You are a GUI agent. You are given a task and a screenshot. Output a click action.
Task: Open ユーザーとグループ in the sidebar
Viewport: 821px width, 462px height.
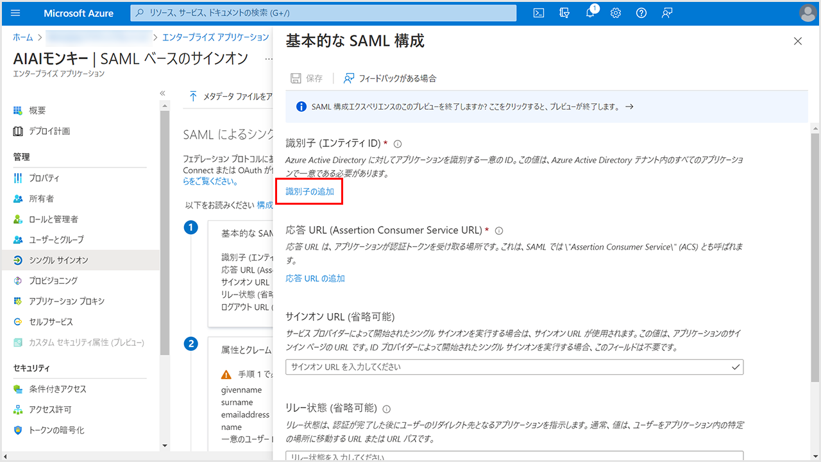click(x=56, y=239)
